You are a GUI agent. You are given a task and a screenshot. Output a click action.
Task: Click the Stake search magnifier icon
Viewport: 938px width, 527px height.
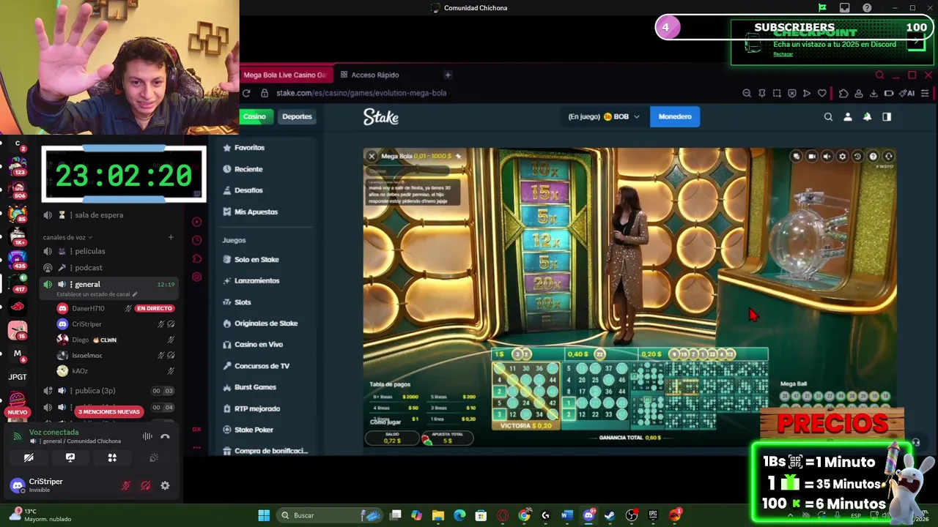[828, 116]
